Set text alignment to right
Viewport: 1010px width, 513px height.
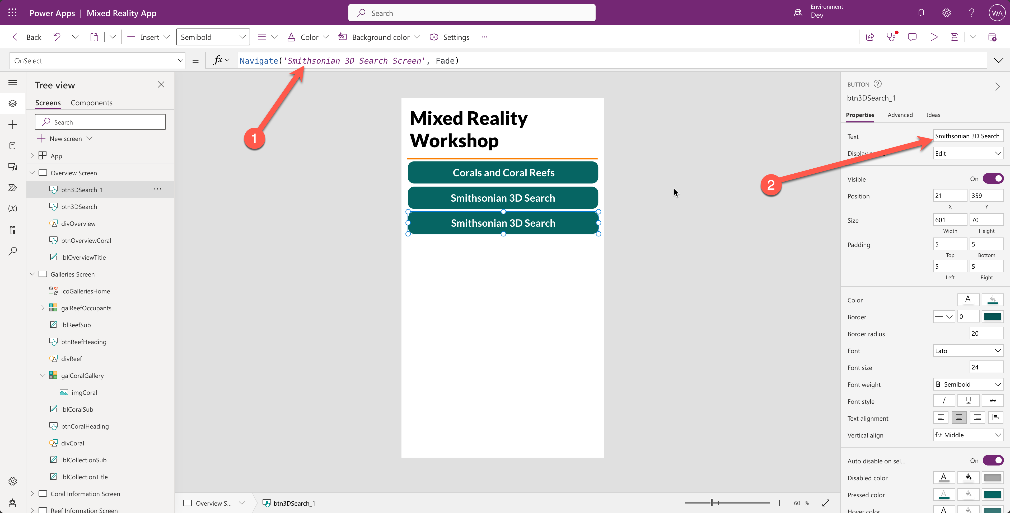pyautogui.click(x=978, y=417)
